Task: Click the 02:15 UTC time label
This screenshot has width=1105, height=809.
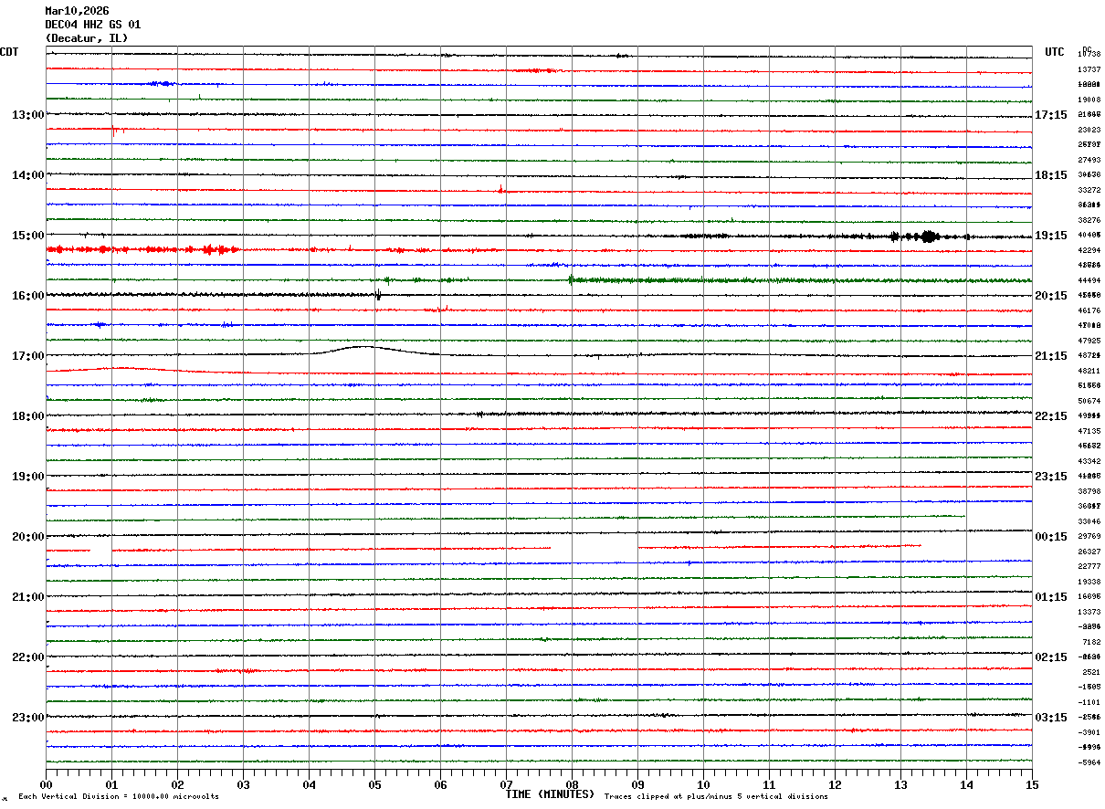Action: (1051, 657)
